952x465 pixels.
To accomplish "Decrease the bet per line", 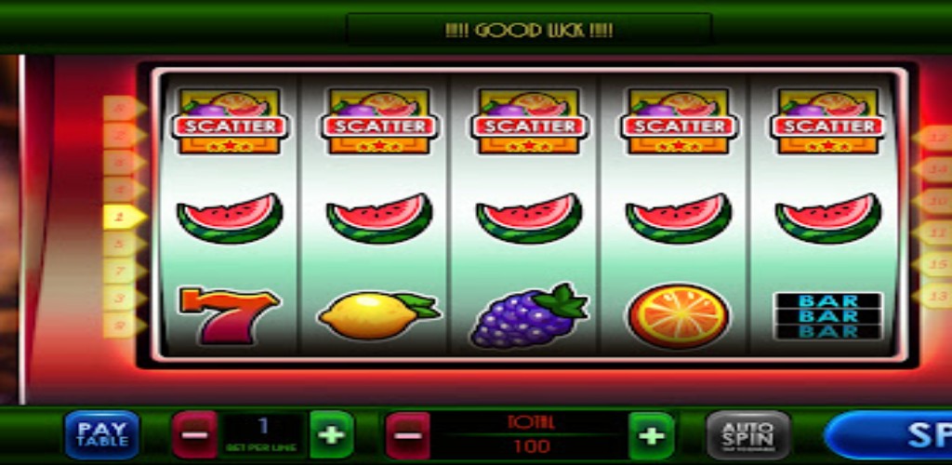I will click(x=194, y=434).
